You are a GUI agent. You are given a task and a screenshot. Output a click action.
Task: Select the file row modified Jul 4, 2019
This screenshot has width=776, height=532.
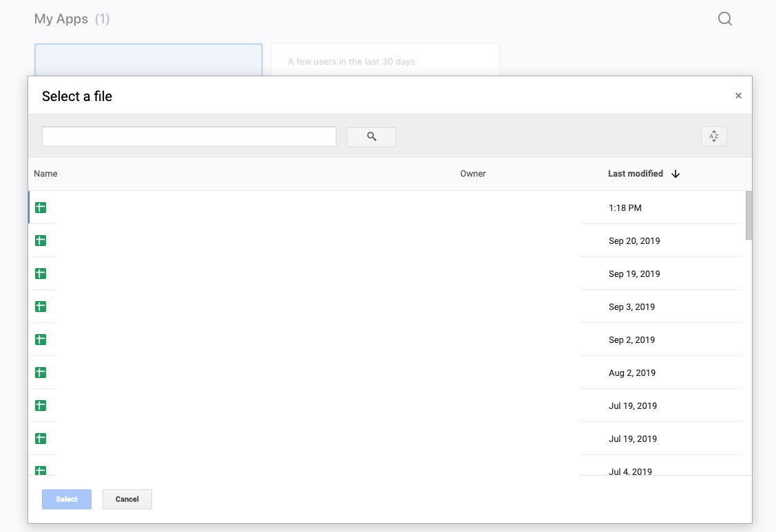630,470
